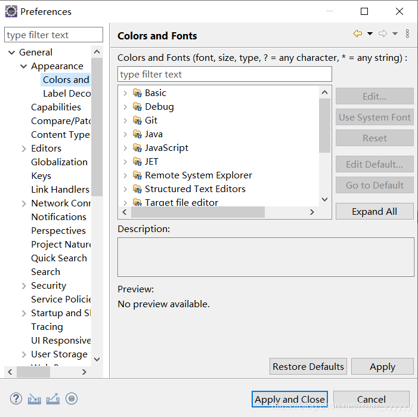Expand the Structured Text Editors category

pos(125,189)
